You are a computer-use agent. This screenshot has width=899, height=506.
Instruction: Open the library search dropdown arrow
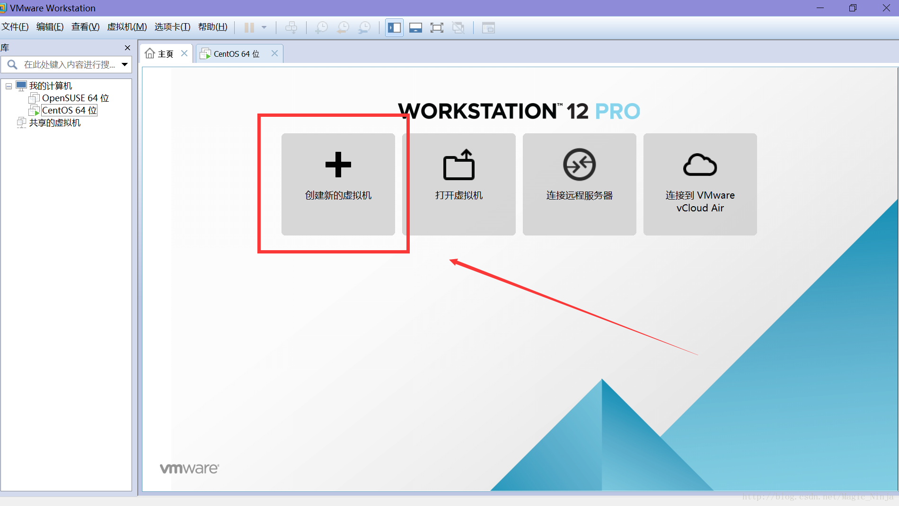pyautogui.click(x=125, y=64)
